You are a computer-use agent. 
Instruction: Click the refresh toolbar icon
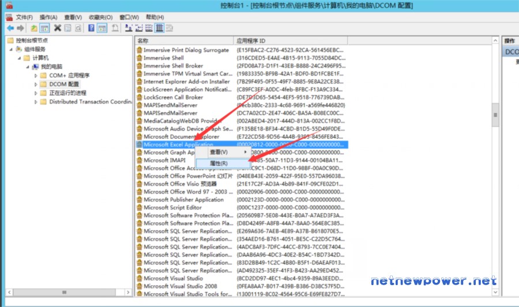[78, 28]
